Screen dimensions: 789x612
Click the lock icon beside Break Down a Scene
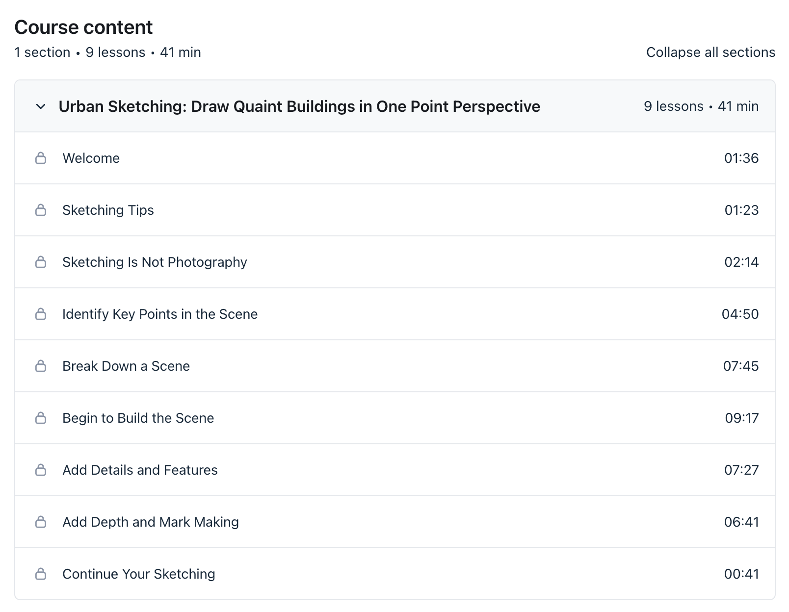point(41,366)
